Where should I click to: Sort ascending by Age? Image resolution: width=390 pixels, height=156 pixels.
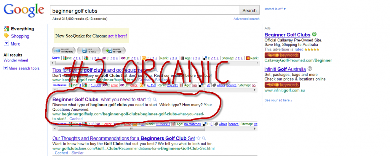pos(196,58)
